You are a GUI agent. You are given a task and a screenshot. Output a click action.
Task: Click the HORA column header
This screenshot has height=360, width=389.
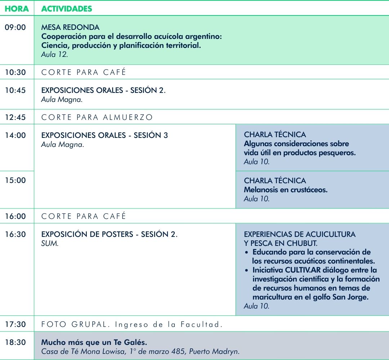(x=17, y=9)
